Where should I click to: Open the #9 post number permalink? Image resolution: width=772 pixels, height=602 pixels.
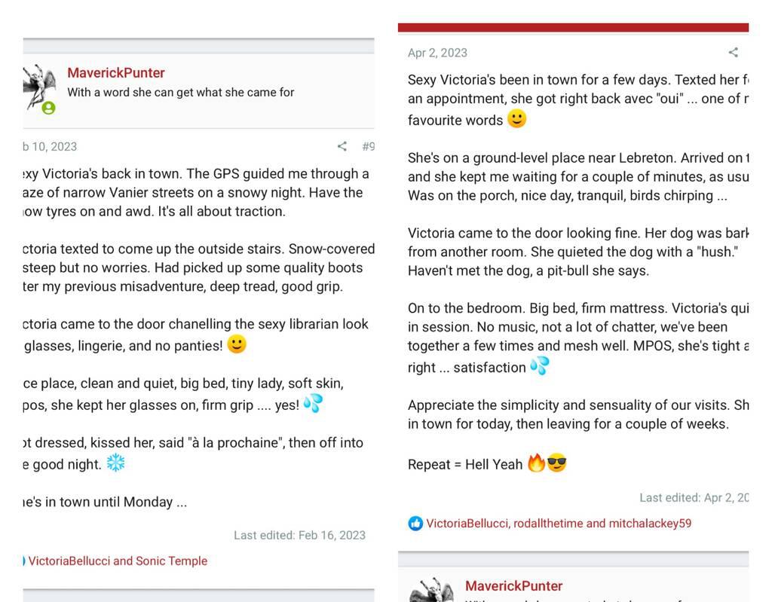tap(368, 146)
